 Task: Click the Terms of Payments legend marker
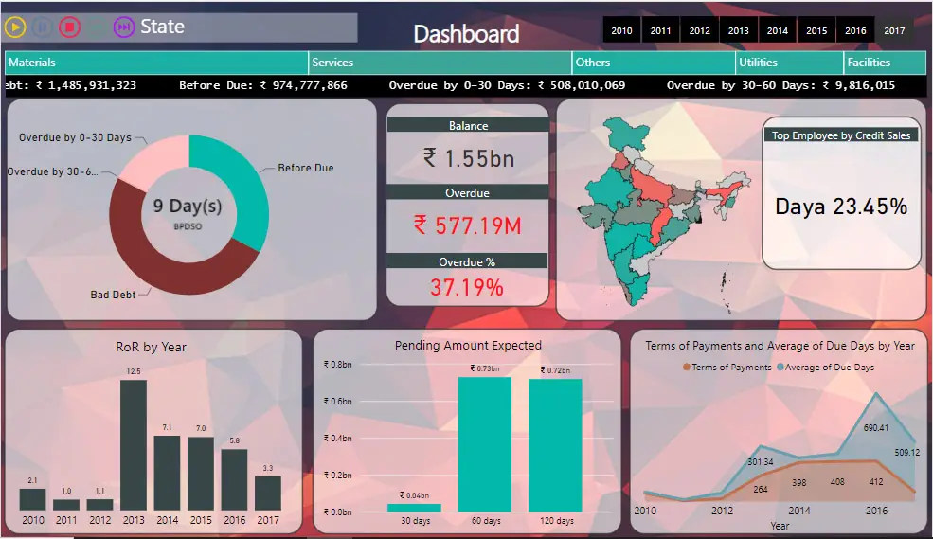point(686,368)
